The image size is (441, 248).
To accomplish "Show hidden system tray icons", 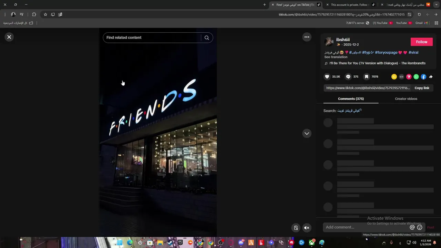I will coord(384,243).
